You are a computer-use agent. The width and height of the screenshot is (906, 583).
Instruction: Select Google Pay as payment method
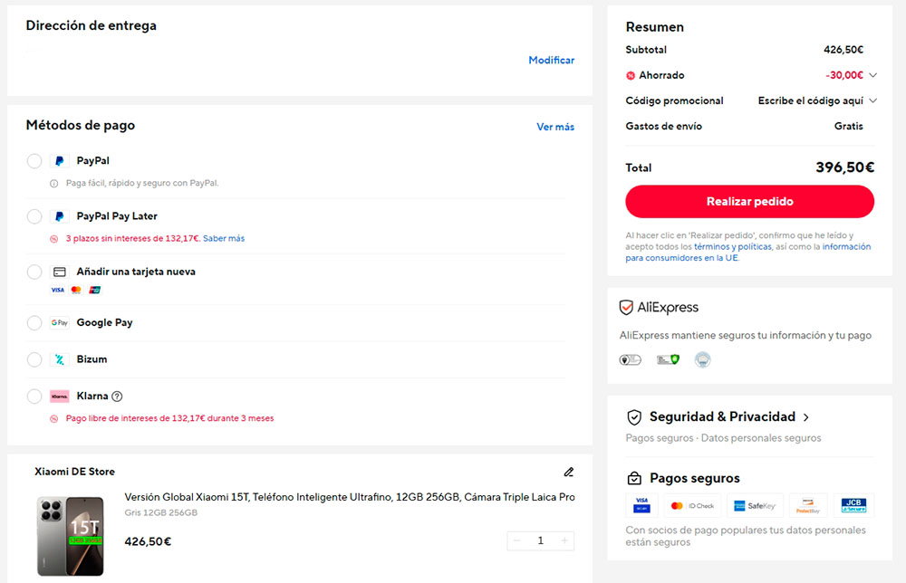coord(34,322)
